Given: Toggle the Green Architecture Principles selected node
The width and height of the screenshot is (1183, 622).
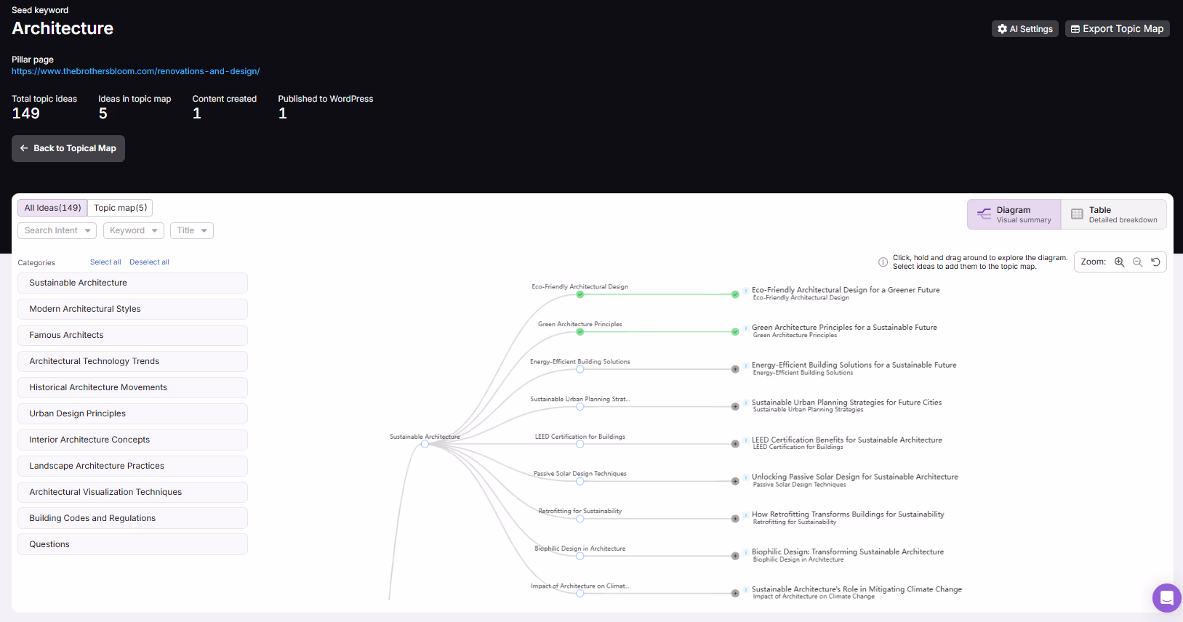Looking at the screenshot, I should coord(580,332).
